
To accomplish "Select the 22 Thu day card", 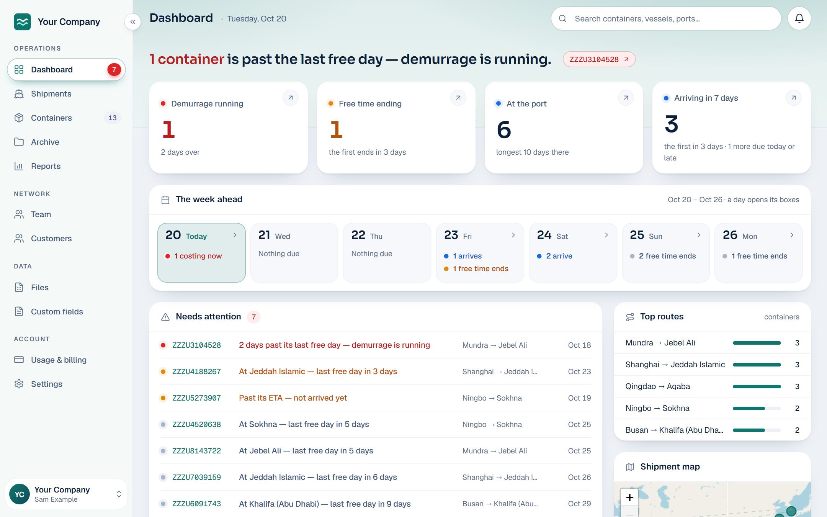I will pos(387,253).
